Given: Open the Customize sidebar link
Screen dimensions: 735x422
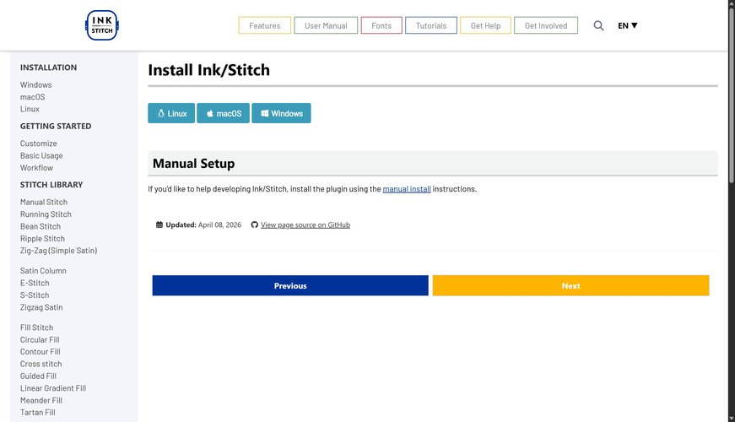Looking at the screenshot, I should tap(39, 143).
